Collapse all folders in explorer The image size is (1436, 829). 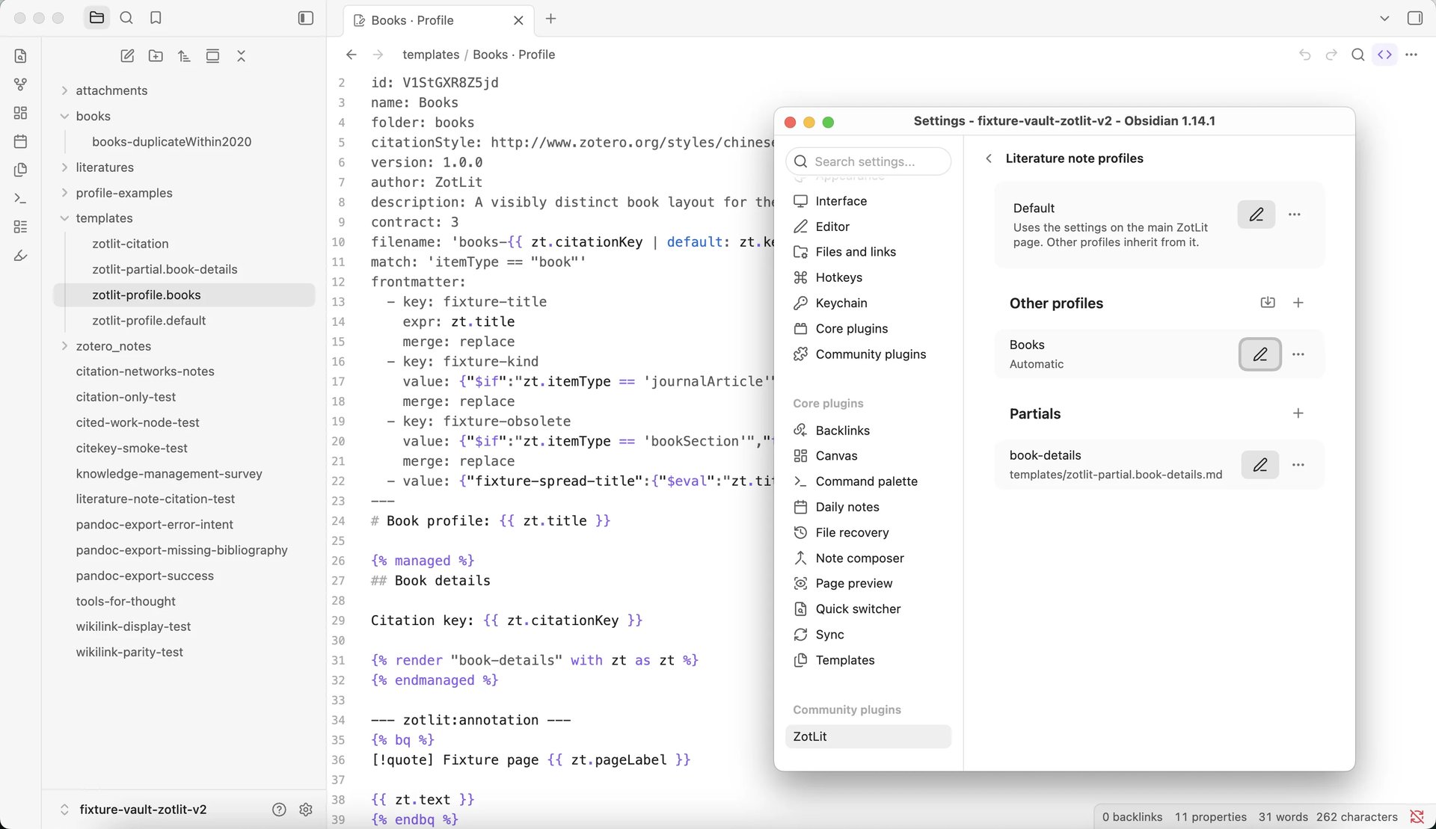tap(241, 56)
